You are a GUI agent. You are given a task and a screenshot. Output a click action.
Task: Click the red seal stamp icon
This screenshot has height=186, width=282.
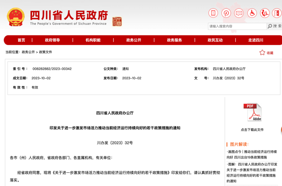pos(117,21)
